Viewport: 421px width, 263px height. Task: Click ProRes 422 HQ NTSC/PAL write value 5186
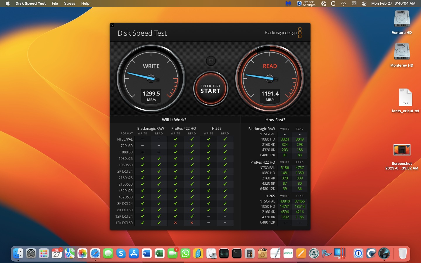click(x=285, y=168)
